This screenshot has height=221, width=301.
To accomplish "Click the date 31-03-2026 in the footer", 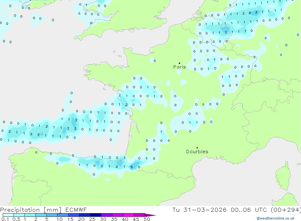I will 205,210.
